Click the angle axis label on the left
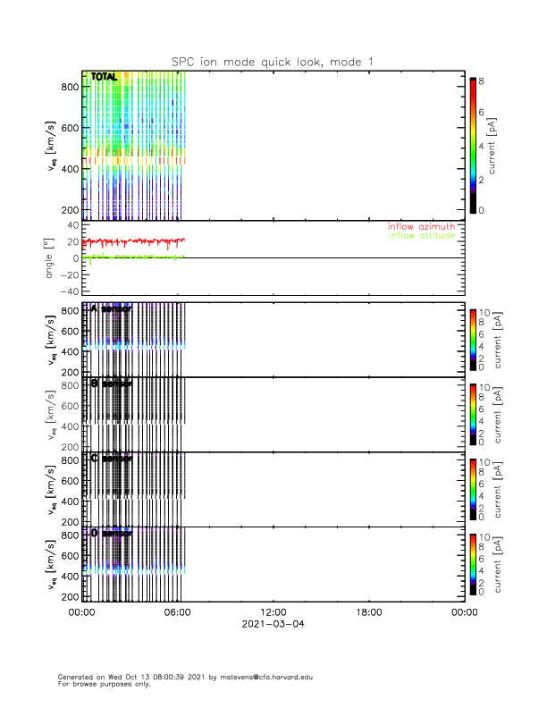This screenshot has width=547, height=708. point(50,258)
